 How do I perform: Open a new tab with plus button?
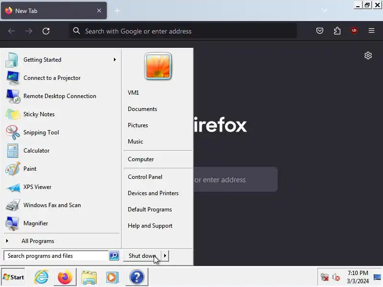pos(117,11)
